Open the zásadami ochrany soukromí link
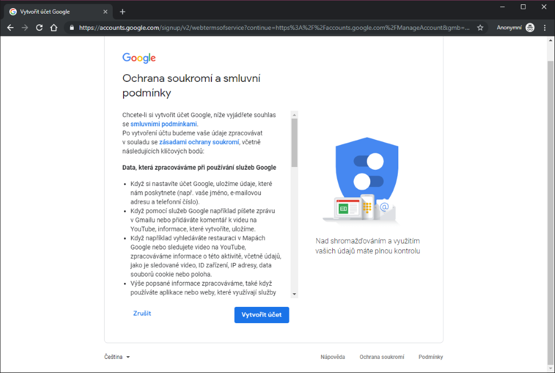 (x=199, y=142)
